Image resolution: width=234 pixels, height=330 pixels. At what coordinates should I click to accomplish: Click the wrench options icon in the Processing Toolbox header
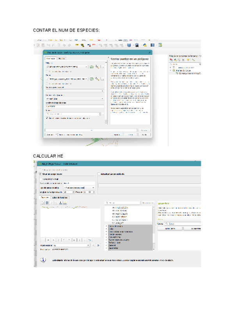pyautogui.click(x=193, y=60)
